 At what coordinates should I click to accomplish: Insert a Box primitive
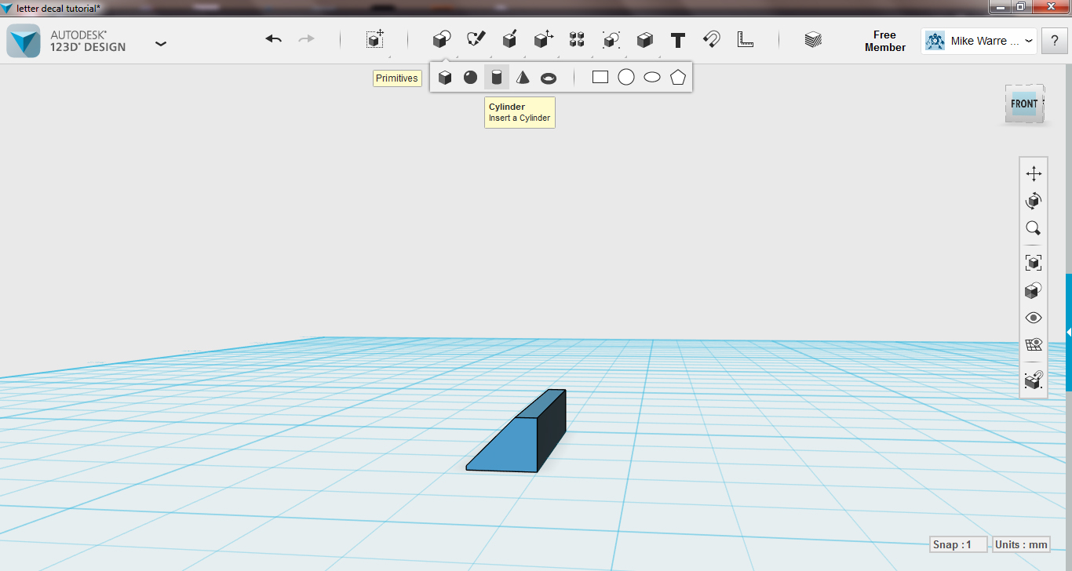pyautogui.click(x=445, y=77)
